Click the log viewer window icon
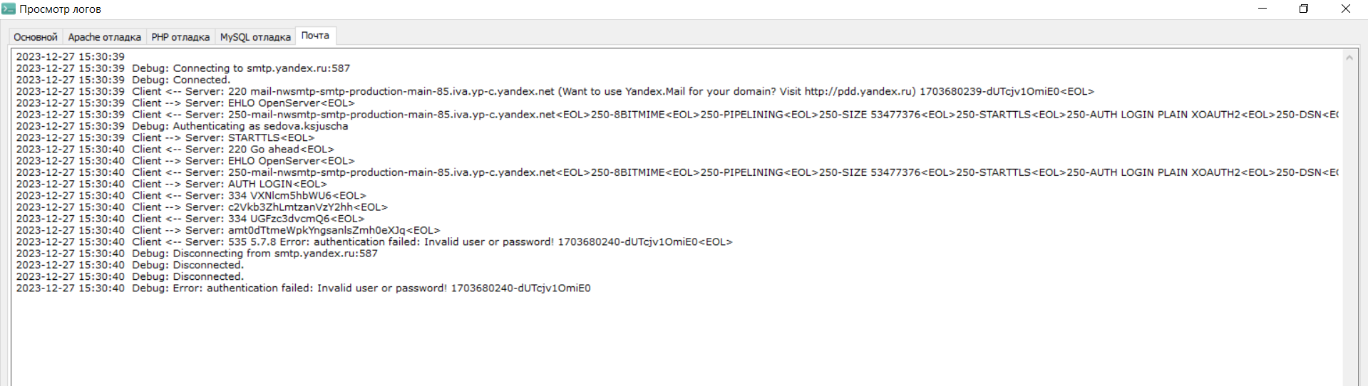 click(x=9, y=9)
